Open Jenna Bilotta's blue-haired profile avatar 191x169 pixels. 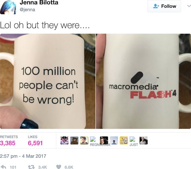click(8, 7)
